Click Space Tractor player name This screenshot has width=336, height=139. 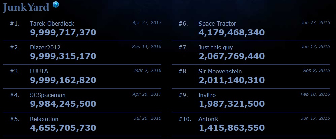coord(217,24)
